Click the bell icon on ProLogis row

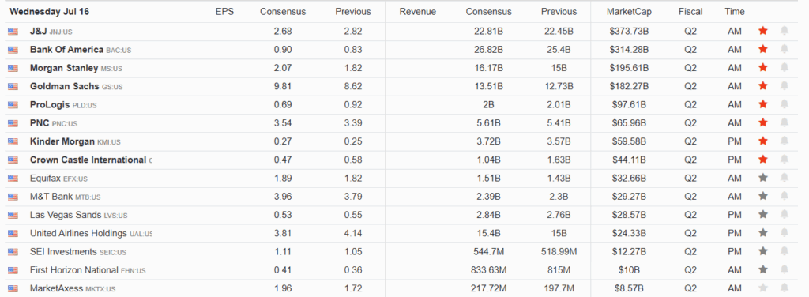(785, 105)
